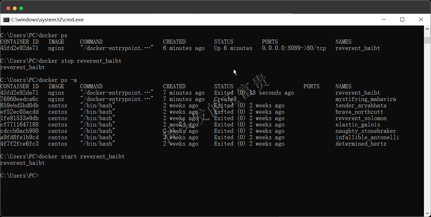431x217 pixels.
Task: Click status 'Exited (0) 18 seconds ago'
Action: point(254,93)
